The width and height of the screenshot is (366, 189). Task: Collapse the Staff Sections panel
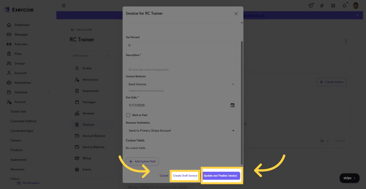[109, 56]
